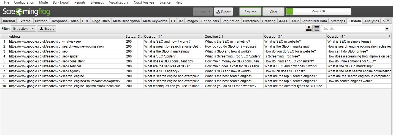Screen dimensions: 393x135
Task: Show more tabs via overflow arrow
Action: click(x=388, y=21)
